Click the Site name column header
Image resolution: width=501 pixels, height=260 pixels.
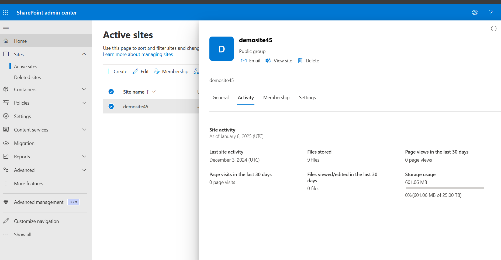tap(134, 92)
